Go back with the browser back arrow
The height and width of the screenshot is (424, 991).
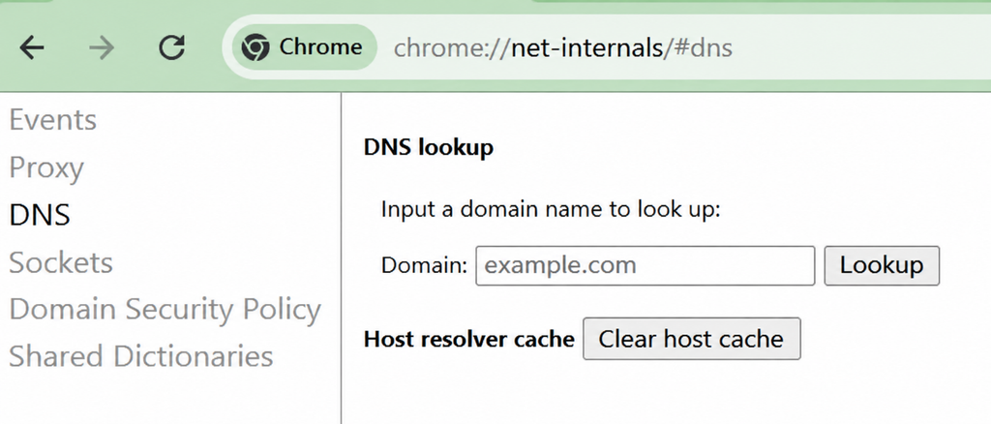32,47
